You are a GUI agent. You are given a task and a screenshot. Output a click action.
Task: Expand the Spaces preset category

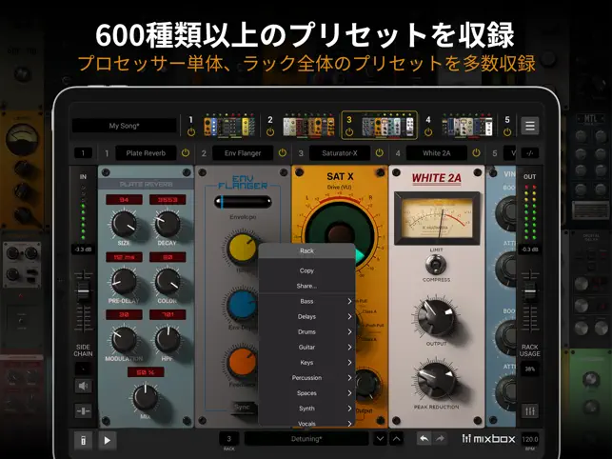coord(306,393)
